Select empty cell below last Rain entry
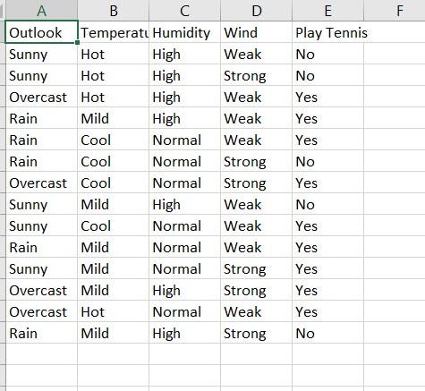Viewport: 425px width, 391px height. 41,354
